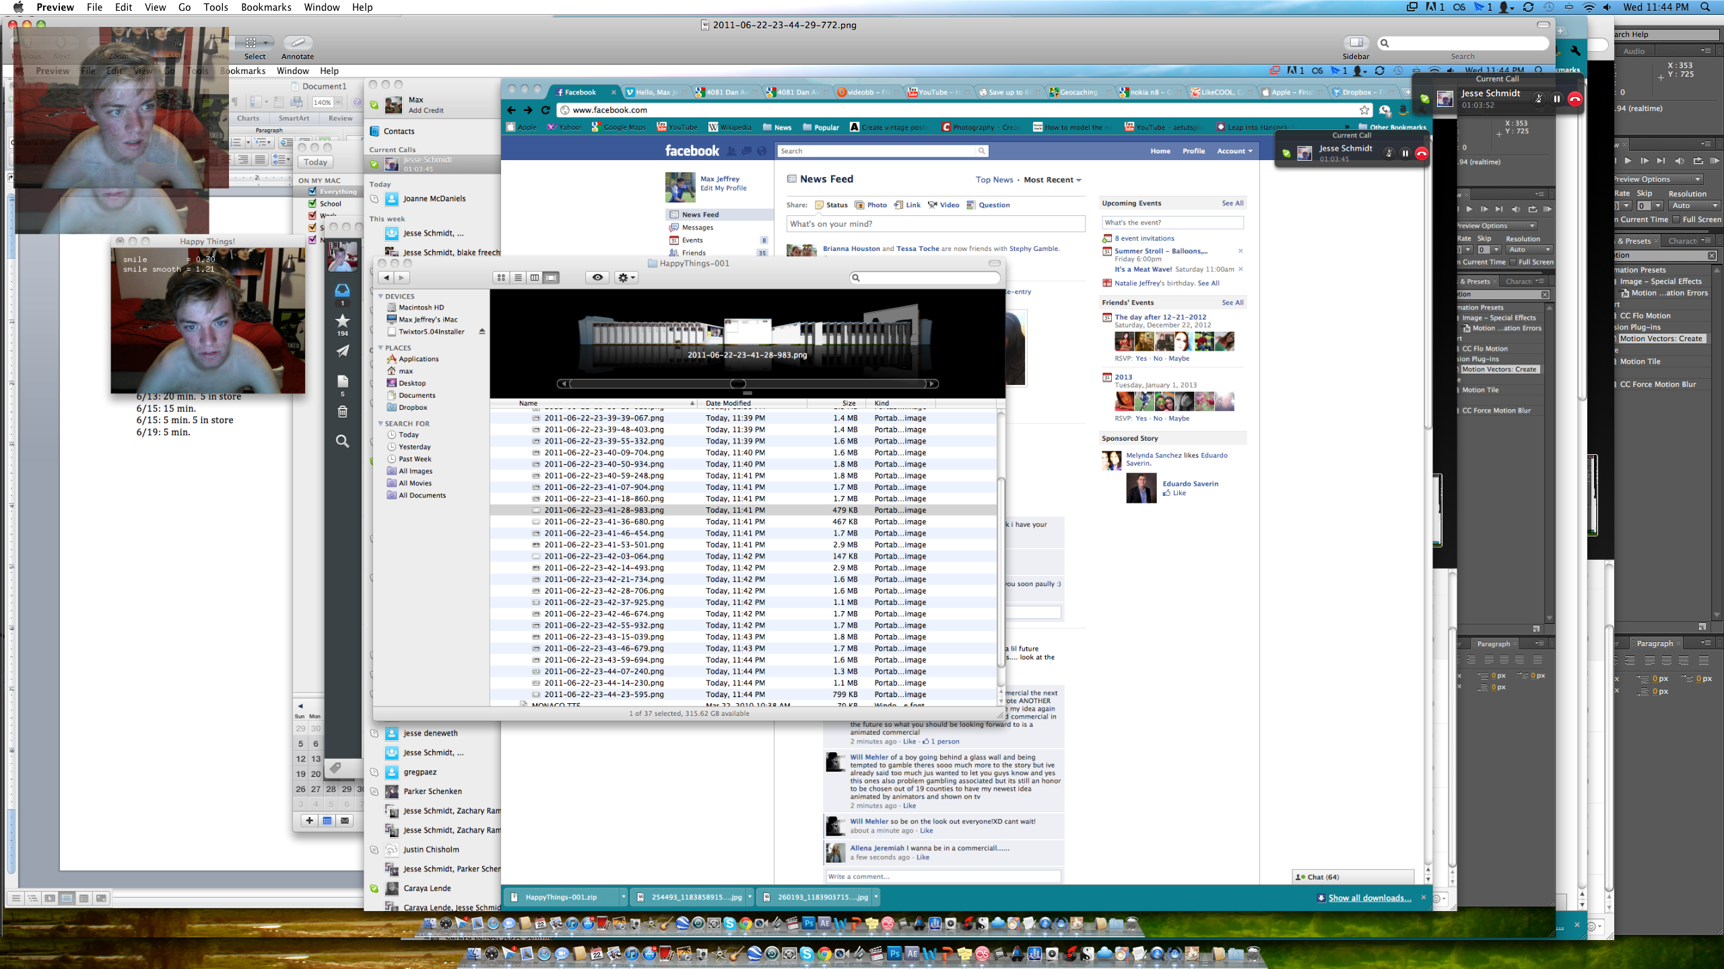
Task: Toggle the School calendar checkbox in iCal
Action: tap(312, 203)
